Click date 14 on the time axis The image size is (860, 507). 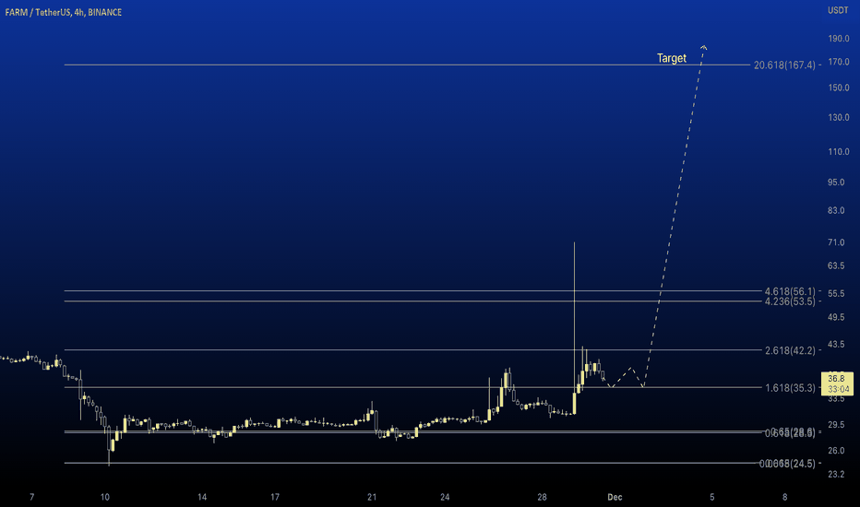coord(202,497)
